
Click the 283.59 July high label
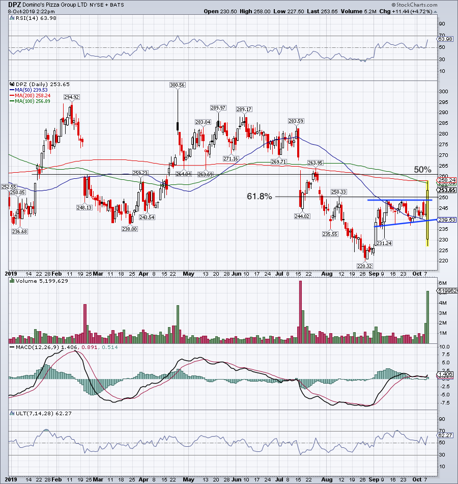296,121
